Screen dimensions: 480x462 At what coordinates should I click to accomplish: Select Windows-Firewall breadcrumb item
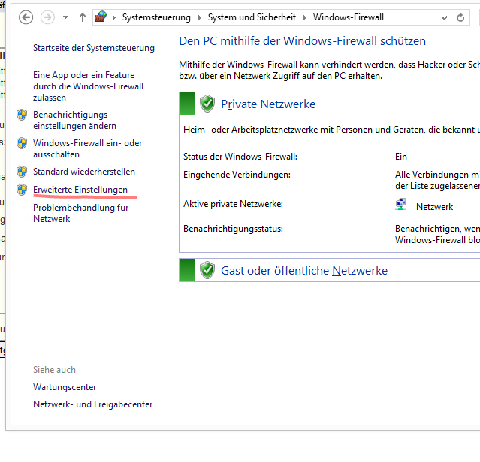(x=348, y=17)
